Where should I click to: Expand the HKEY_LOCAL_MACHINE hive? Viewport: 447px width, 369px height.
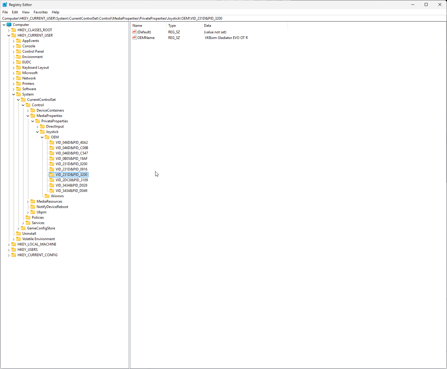pos(9,244)
